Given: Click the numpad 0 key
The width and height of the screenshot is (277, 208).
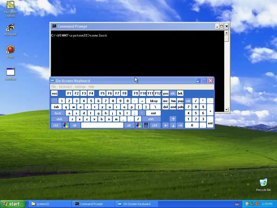Looking at the screenshot, I should coord(192,125).
